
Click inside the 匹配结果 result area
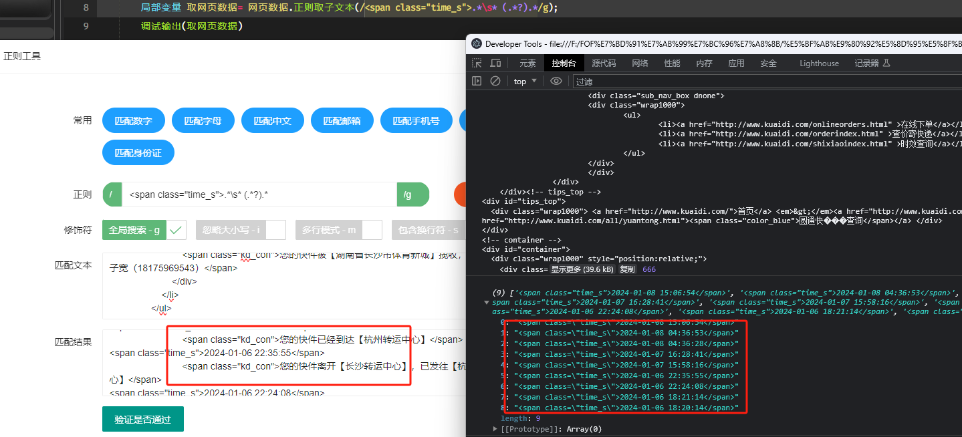click(284, 362)
